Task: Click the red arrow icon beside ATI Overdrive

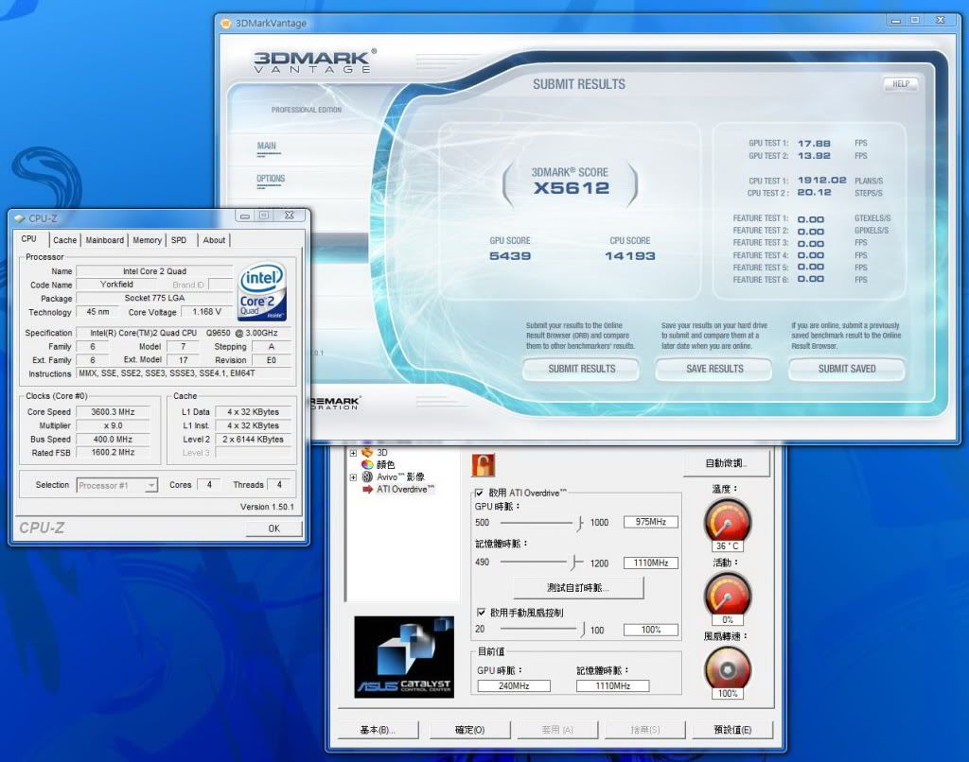Action: [x=368, y=489]
